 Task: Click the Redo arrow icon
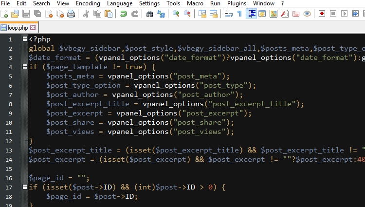pyautogui.click(x=134, y=14)
